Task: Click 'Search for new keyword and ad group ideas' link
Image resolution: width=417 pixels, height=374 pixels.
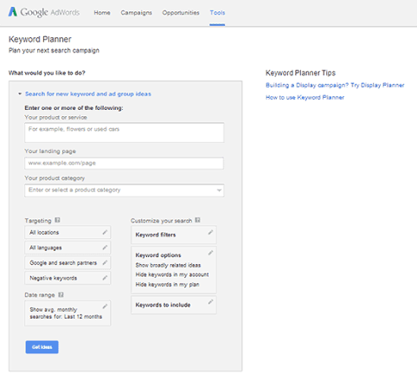Action: [88, 93]
